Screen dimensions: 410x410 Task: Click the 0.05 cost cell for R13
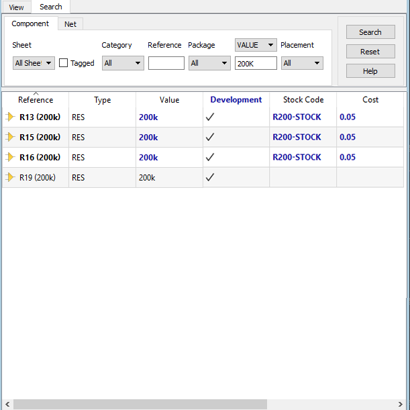(370, 117)
